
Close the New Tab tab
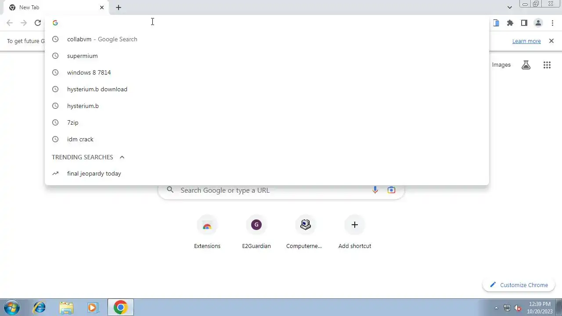[x=102, y=7]
